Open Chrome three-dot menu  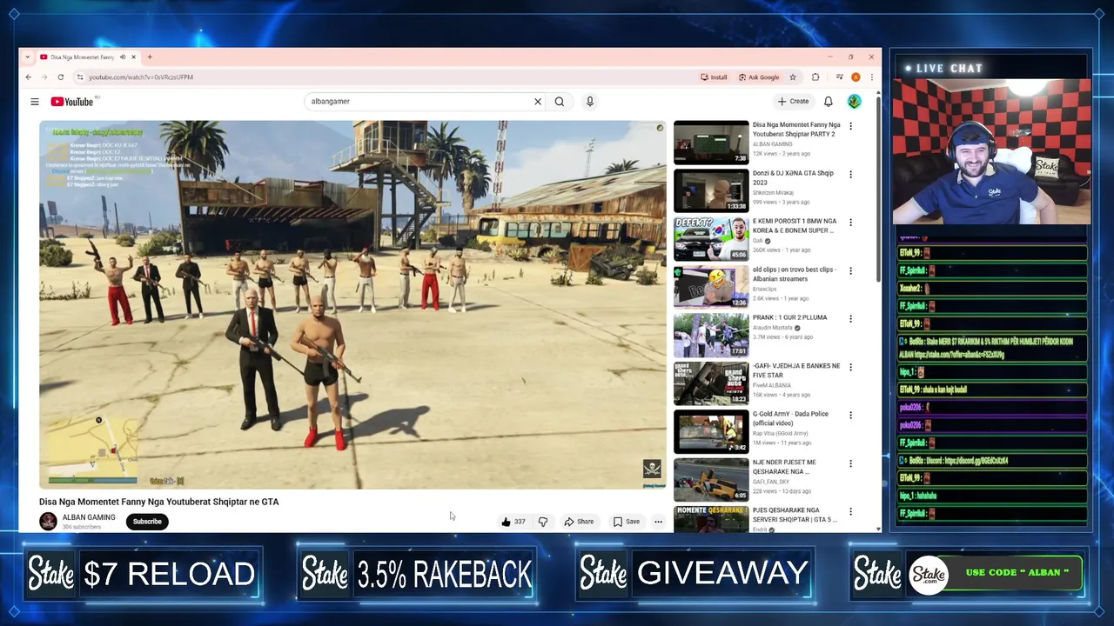click(871, 77)
